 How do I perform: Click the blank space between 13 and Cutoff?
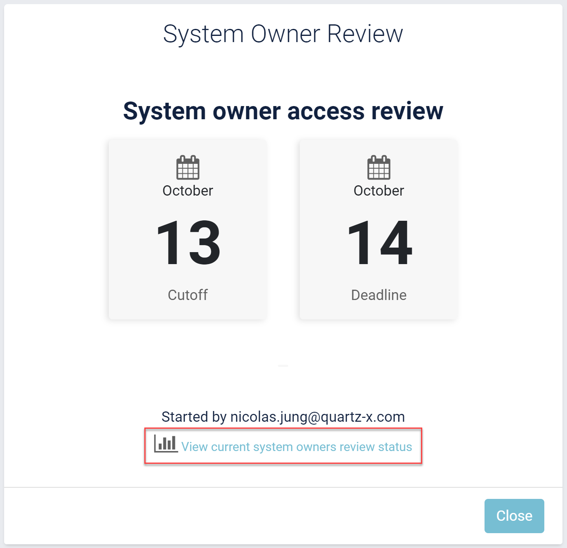188,277
